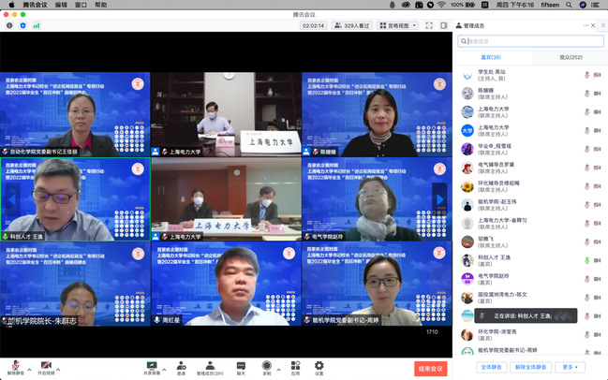Open 设置 settings gear icon
608x380 pixels.
319,368
